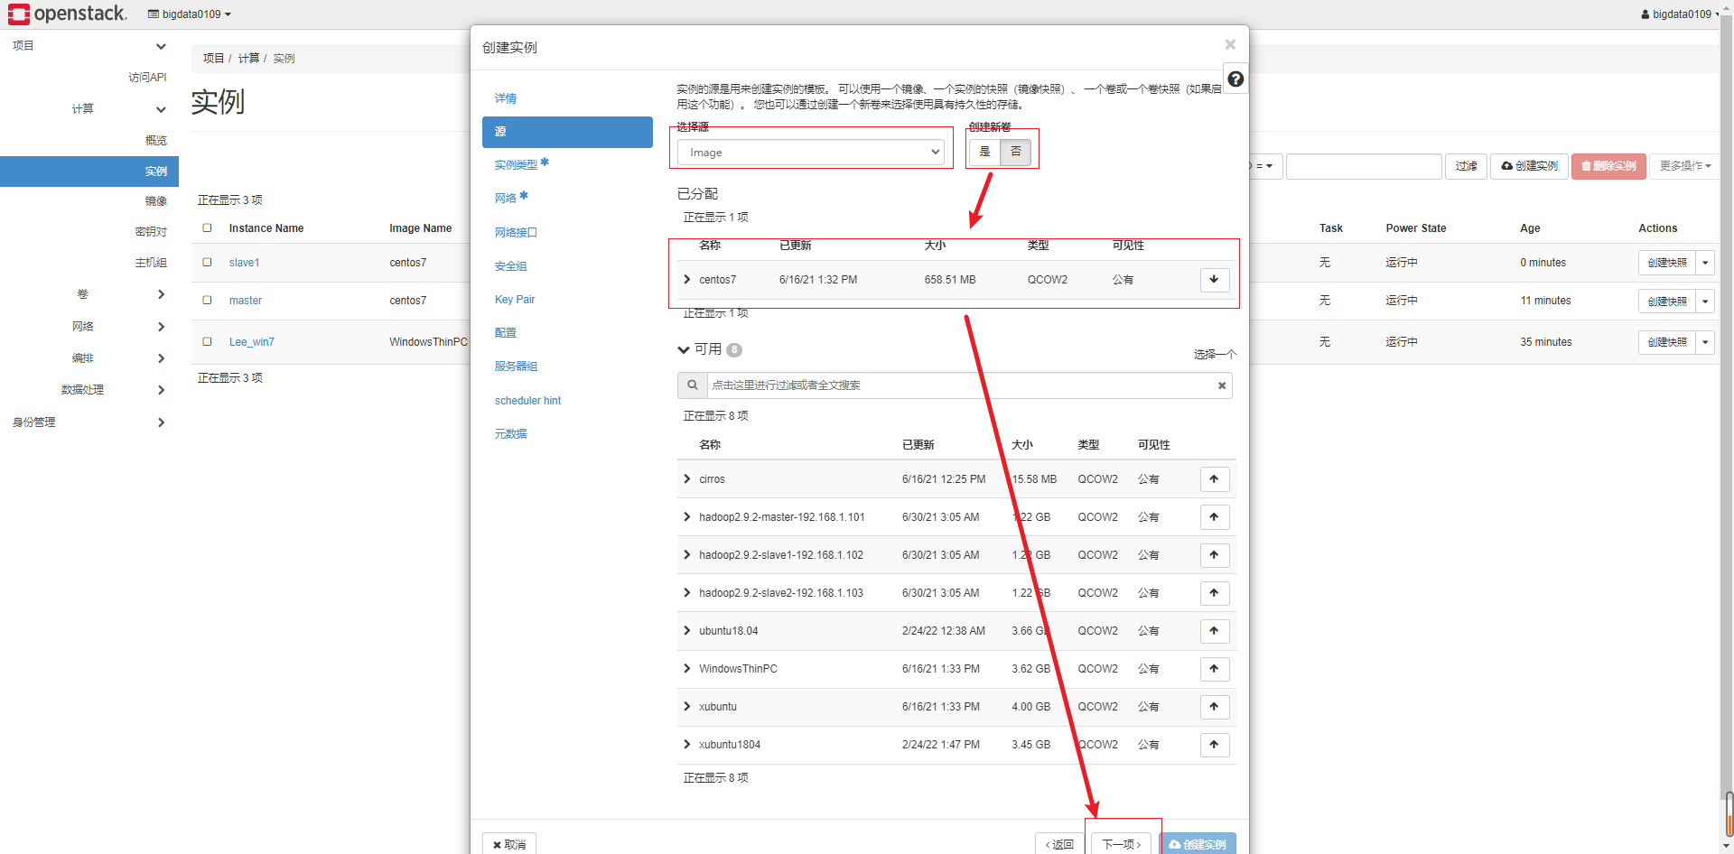Close the create instance dialog
Image resolution: width=1734 pixels, height=854 pixels.
point(1230,44)
